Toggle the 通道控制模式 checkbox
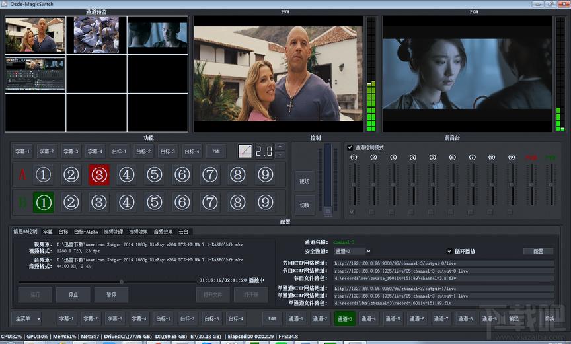This screenshot has width=571, height=344. pyautogui.click(x=350, y=147)
